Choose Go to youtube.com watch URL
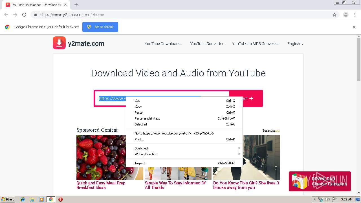 (x=184, y=133)
